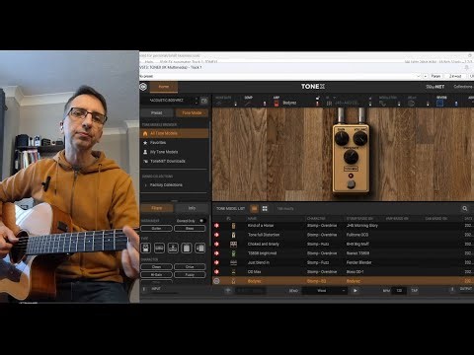The image size is (474, 355).
Task: Select the Bodyrez row in tone list
Action: coord(343,281)
